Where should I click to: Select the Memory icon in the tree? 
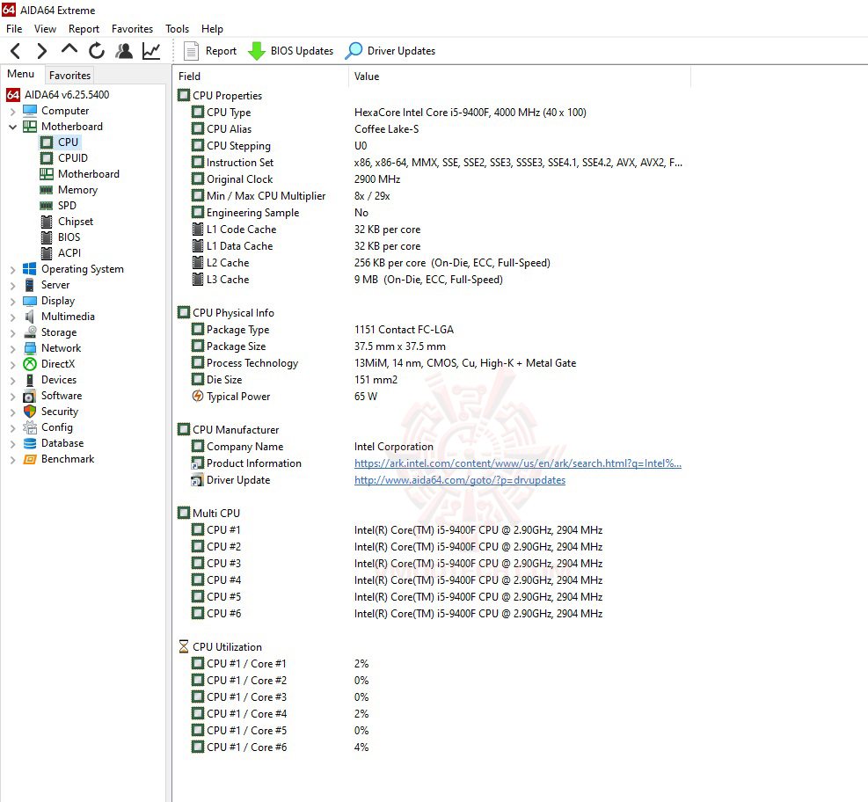tap(47, 190)
